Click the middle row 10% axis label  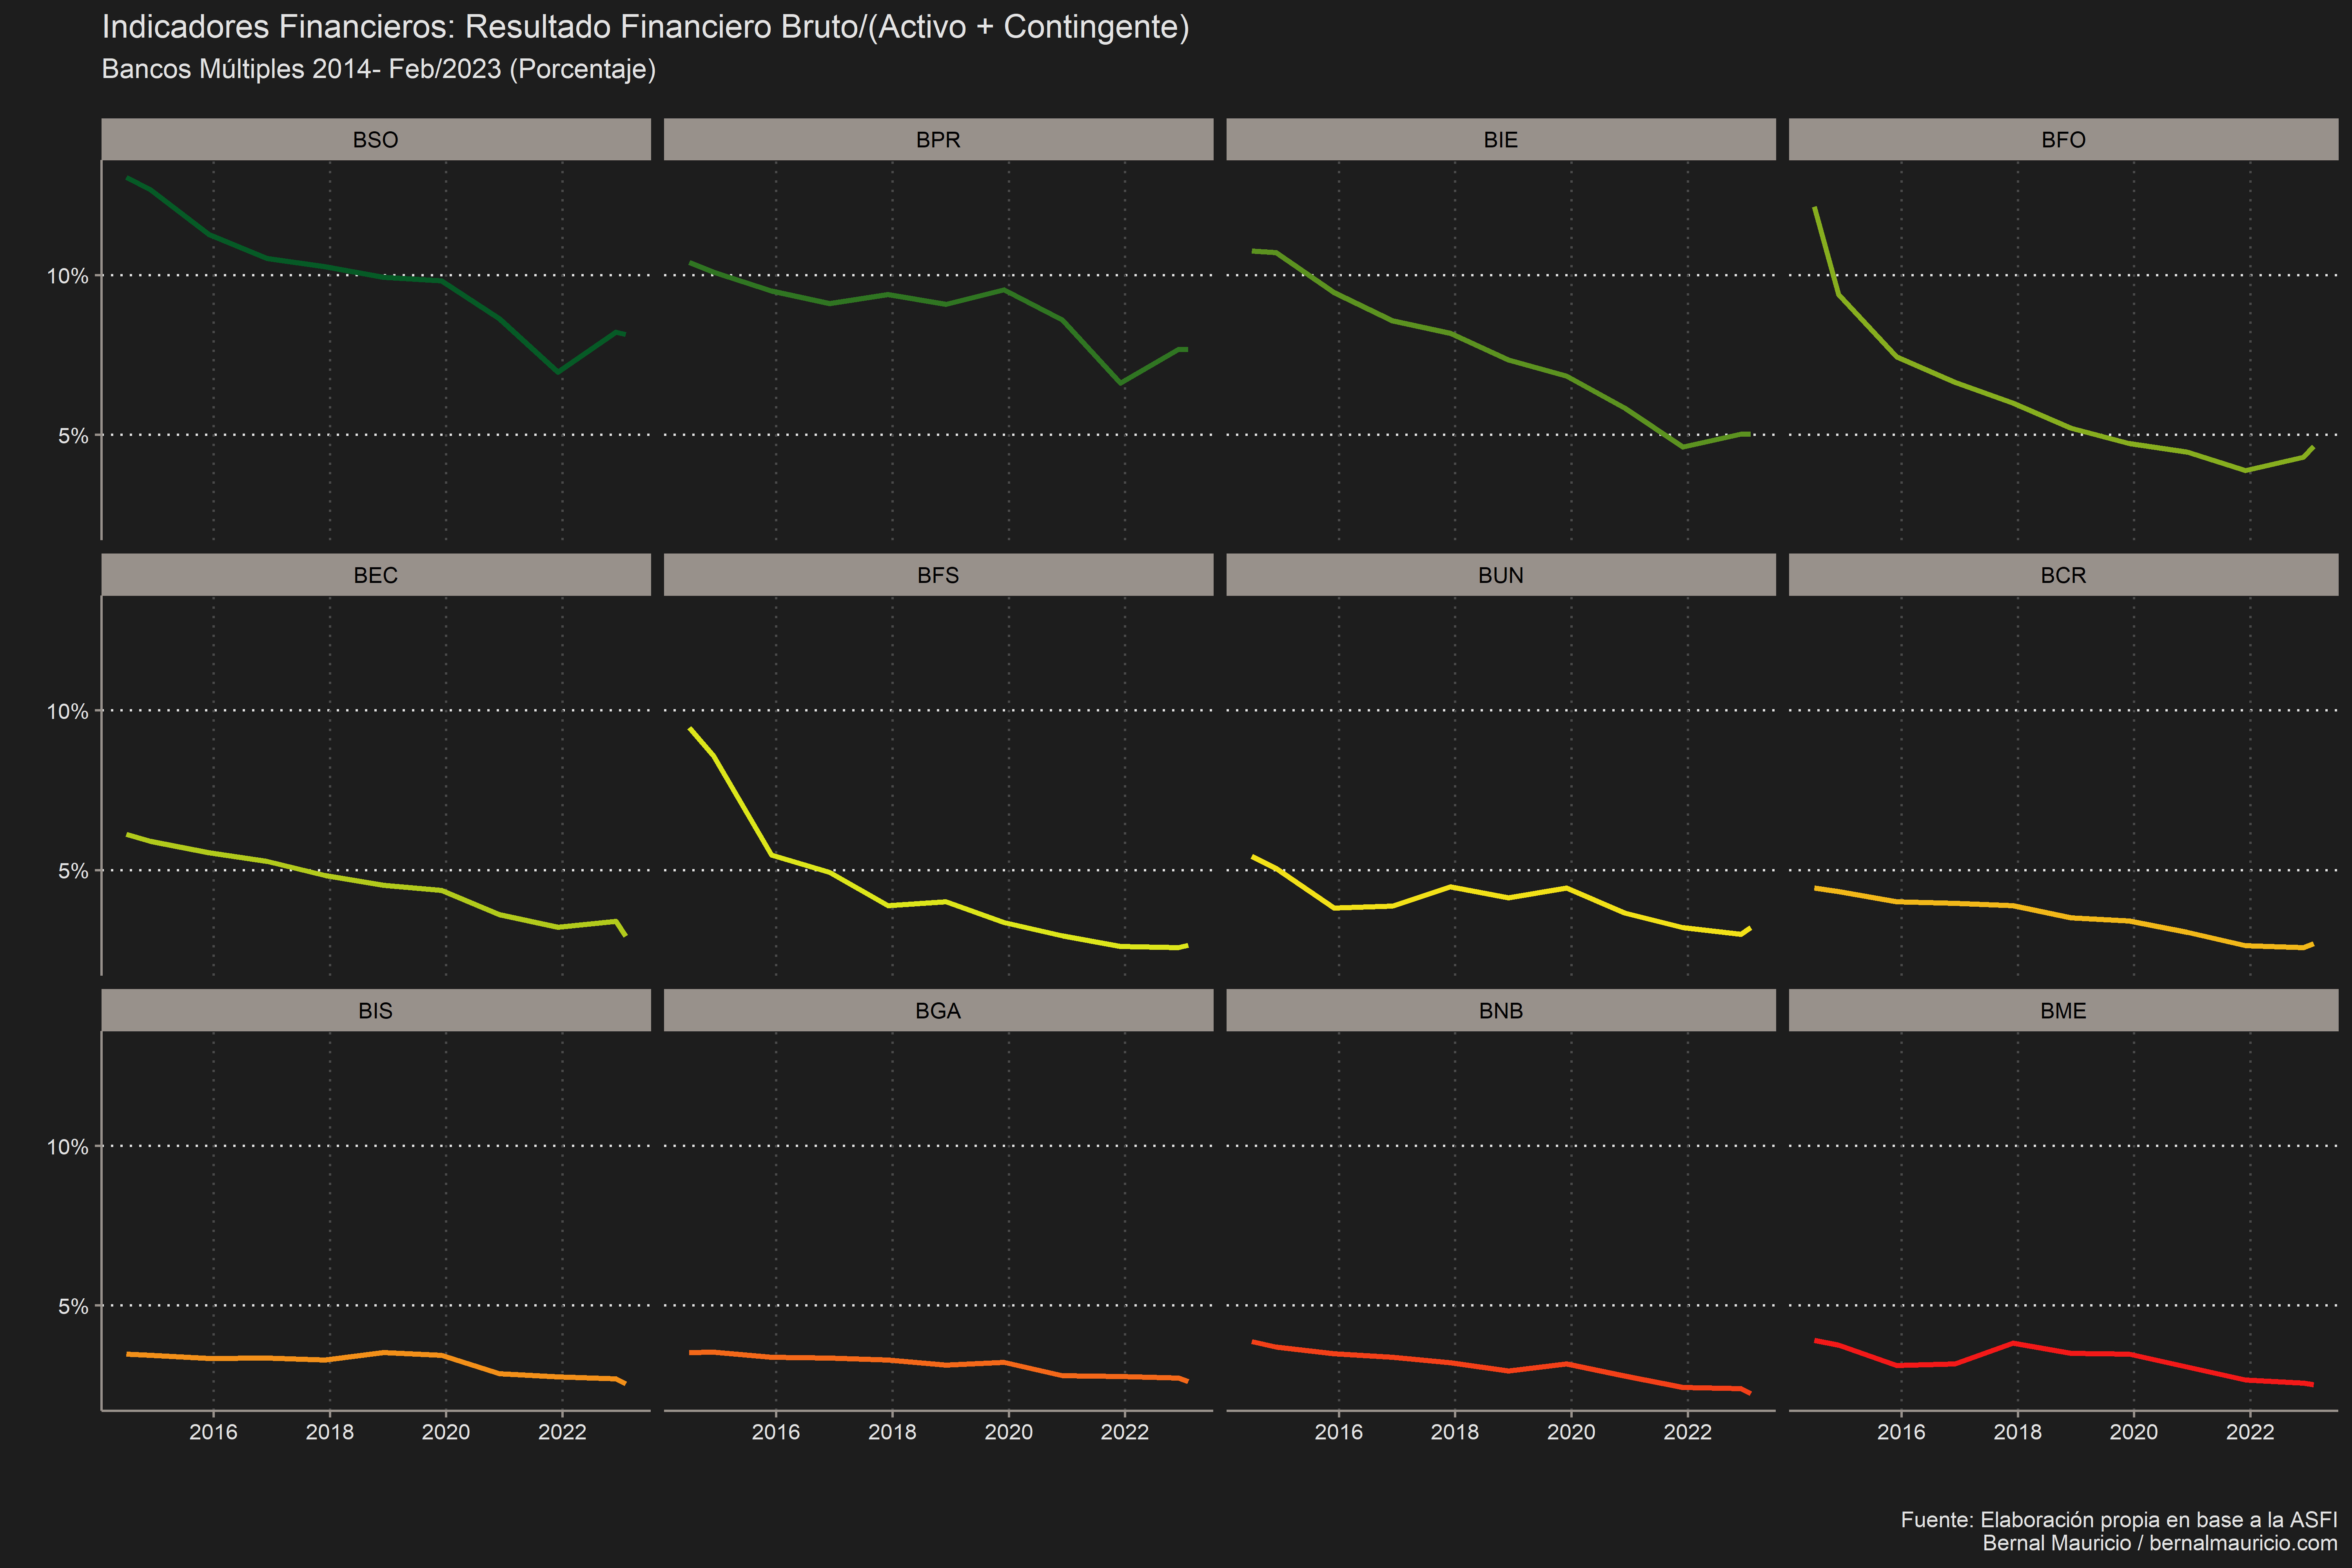(68, 712)
